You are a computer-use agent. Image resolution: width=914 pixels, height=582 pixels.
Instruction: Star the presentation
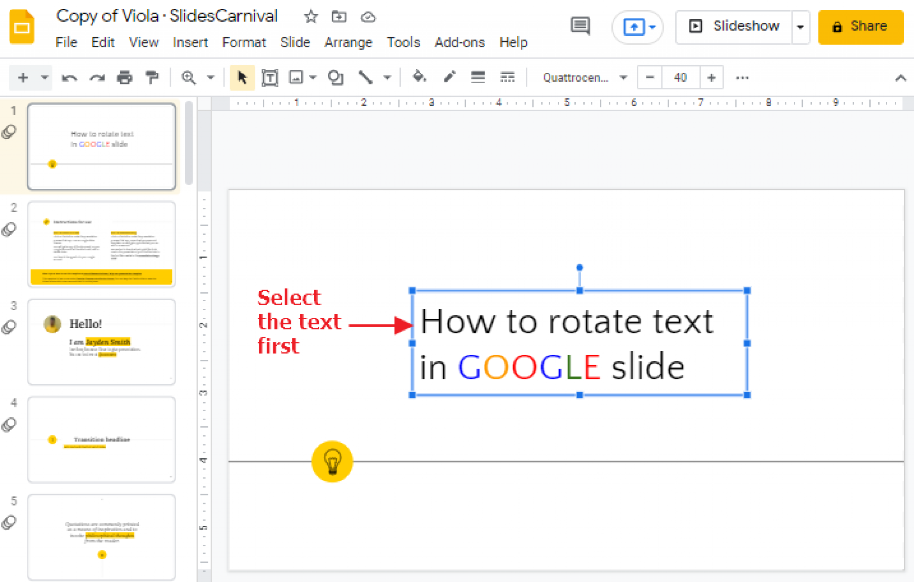[x=311, y=17]
